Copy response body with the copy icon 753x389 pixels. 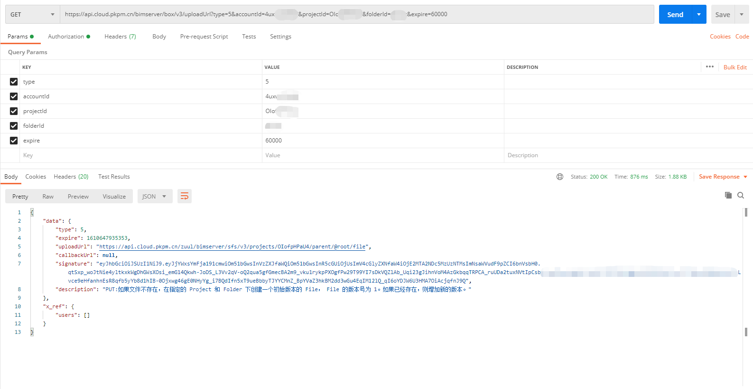pos(728,195)
